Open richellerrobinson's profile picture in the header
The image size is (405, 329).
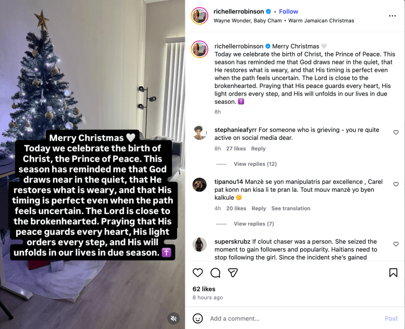(199, 16)
